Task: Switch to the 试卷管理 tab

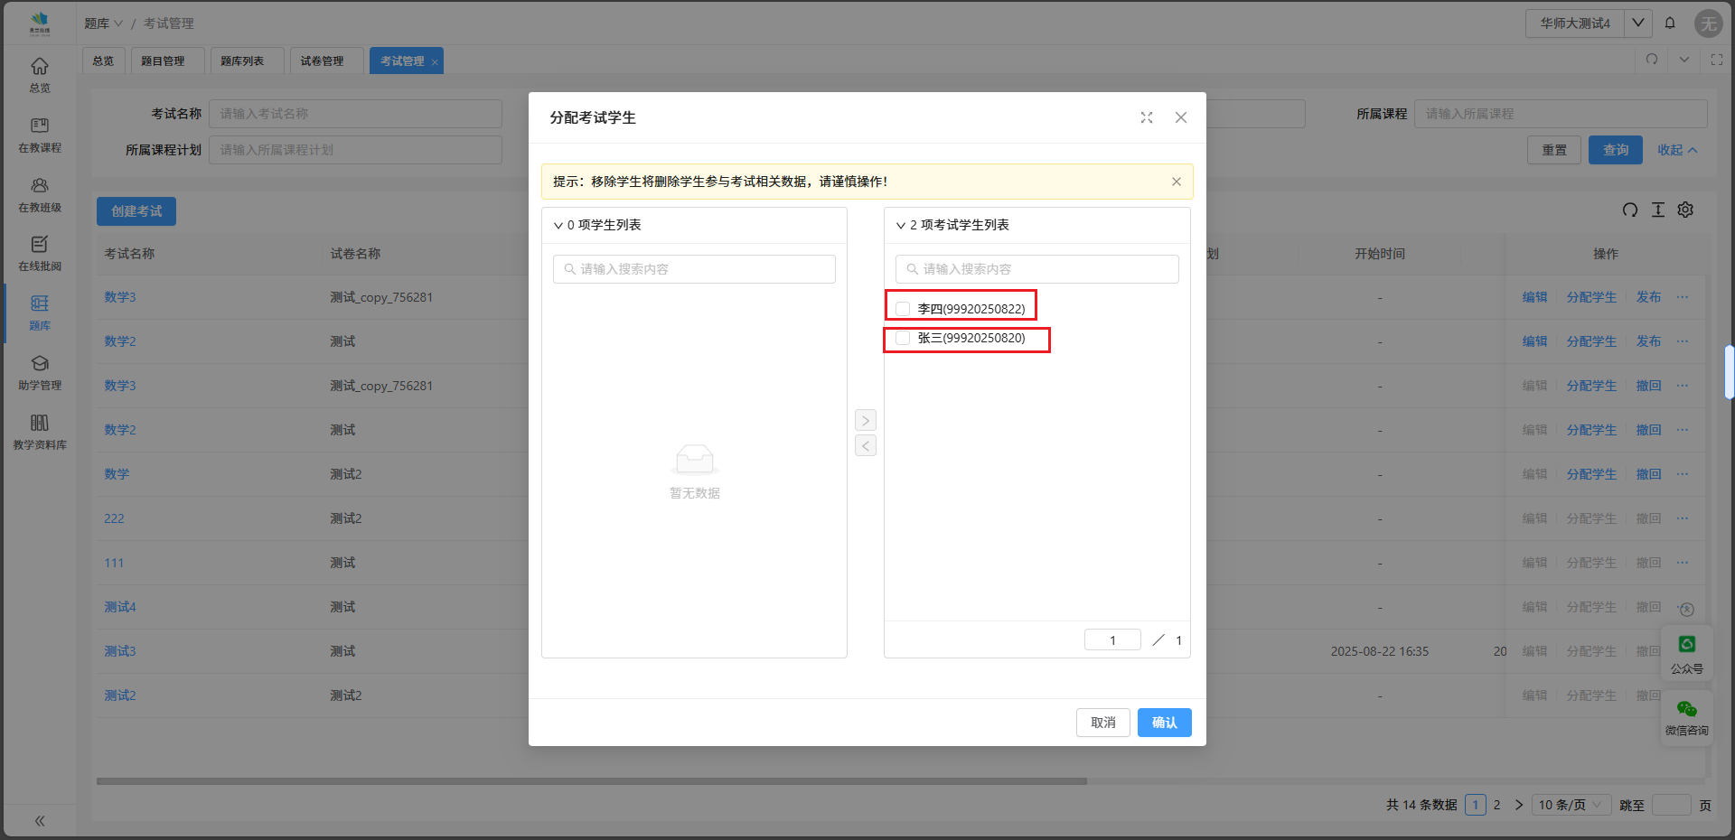Action: coord(322,61)
